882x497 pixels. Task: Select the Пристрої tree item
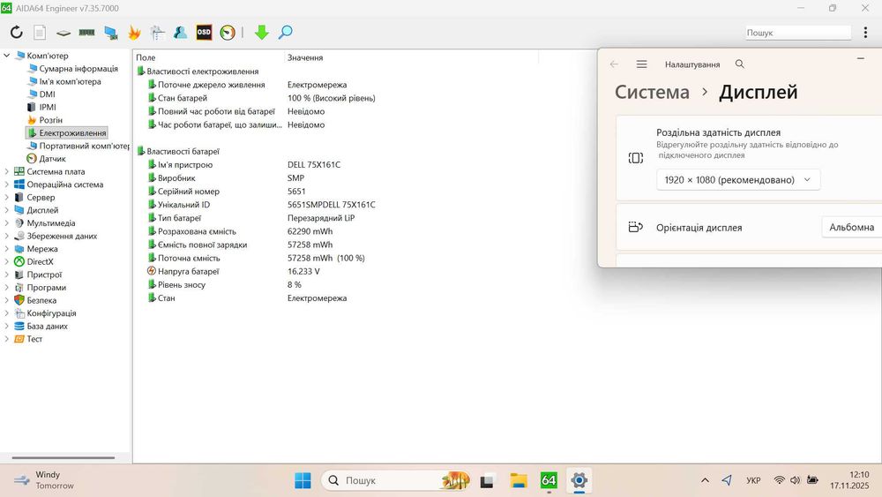point(44,275)
